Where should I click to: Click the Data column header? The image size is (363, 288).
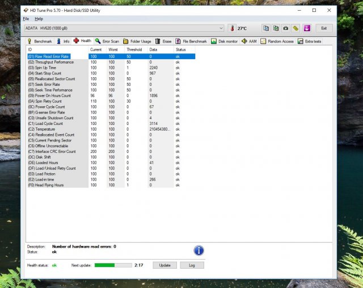[x=161, y=49]
